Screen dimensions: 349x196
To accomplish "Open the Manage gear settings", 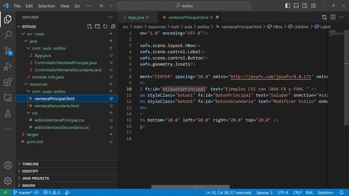I will point(8,181).
